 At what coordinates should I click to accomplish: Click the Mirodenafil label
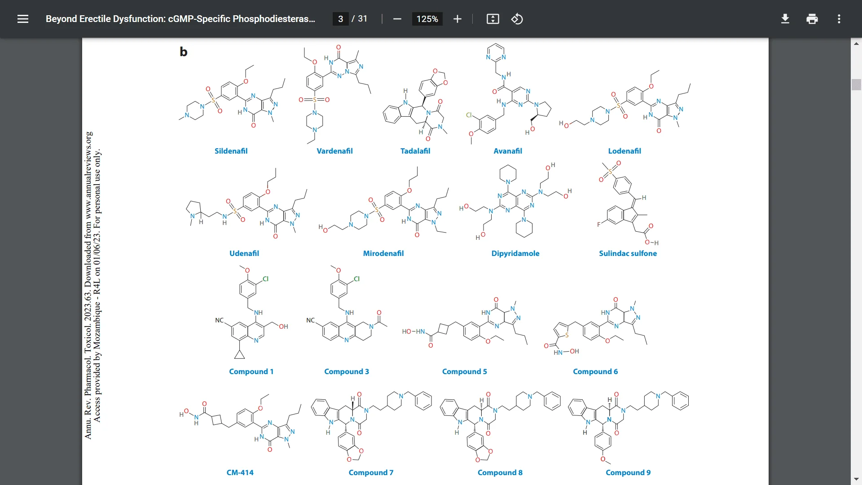[x=383, y=253]
